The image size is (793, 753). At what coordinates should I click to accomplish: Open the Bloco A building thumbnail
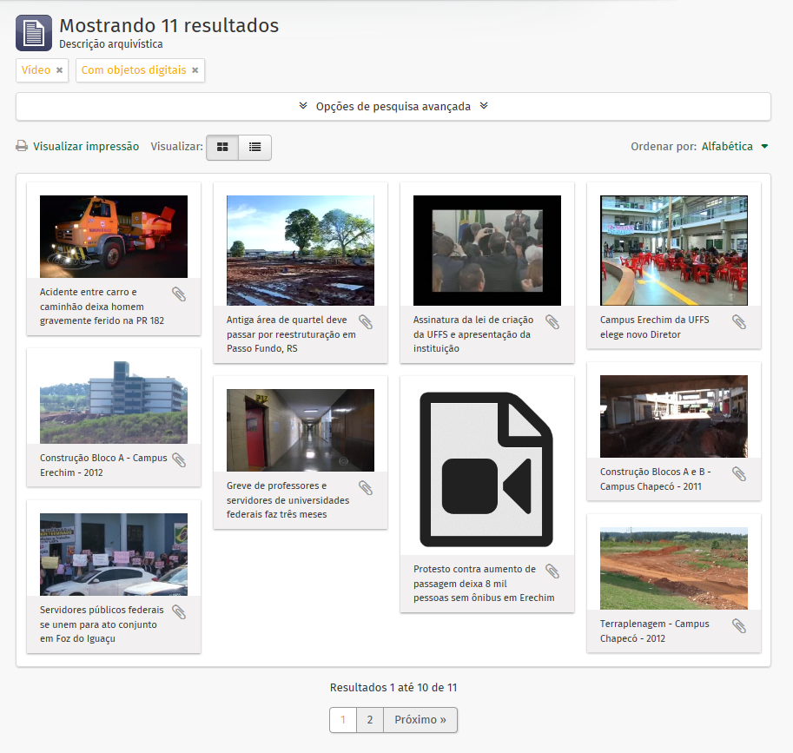click(114, 402)
